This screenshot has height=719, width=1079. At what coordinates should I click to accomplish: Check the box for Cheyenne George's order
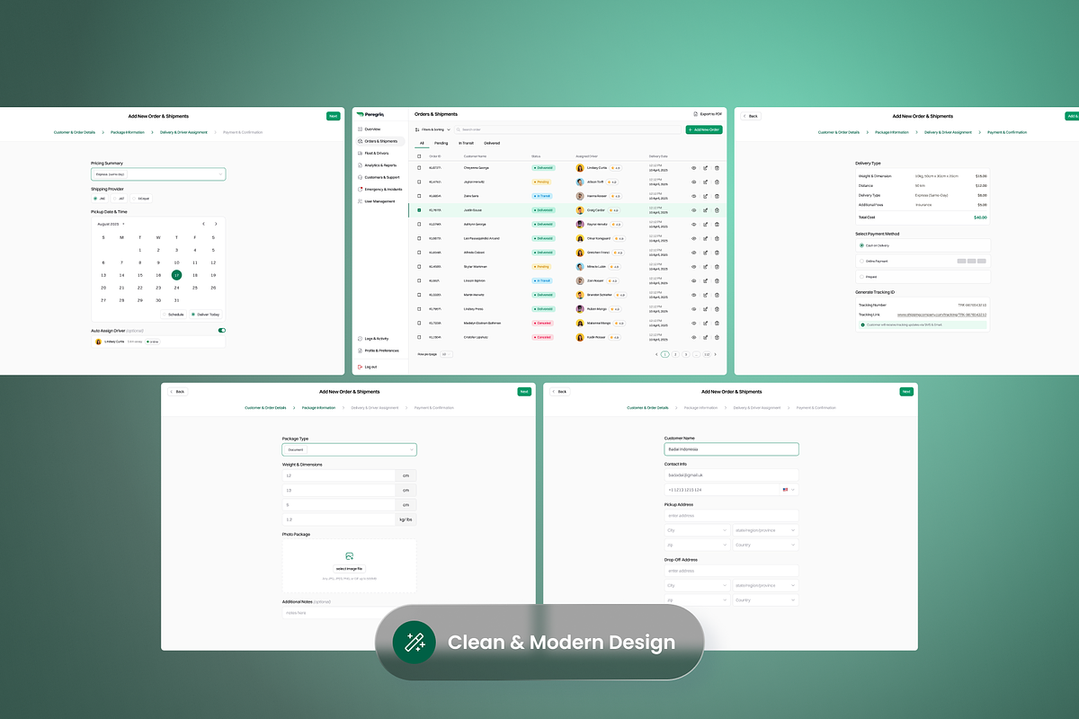pyautogui.click(x=419, y=168)
